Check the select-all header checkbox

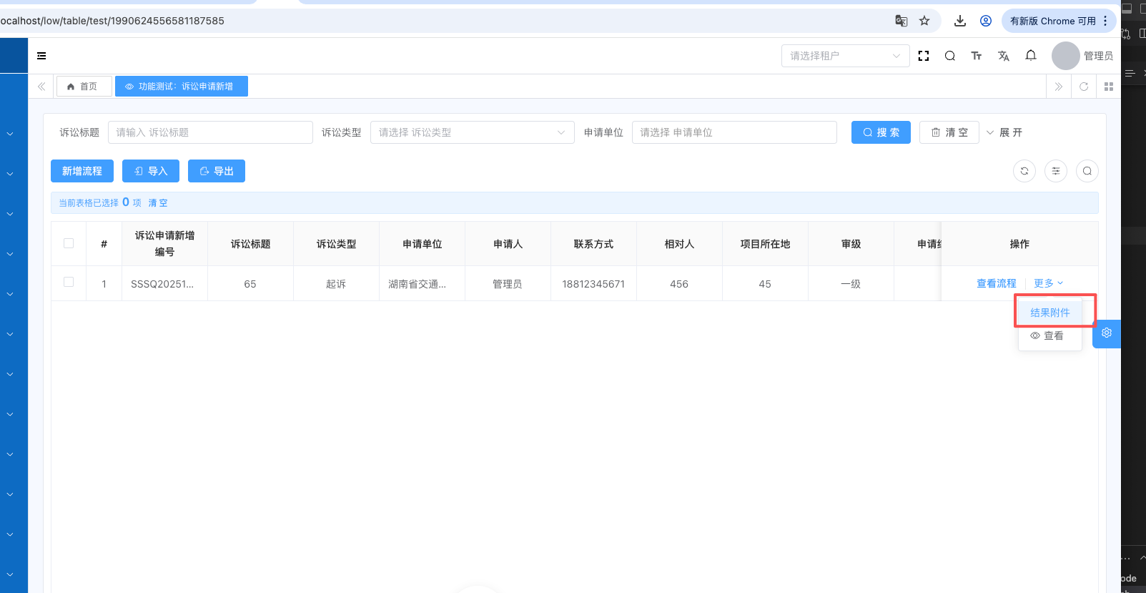(69, 243)
